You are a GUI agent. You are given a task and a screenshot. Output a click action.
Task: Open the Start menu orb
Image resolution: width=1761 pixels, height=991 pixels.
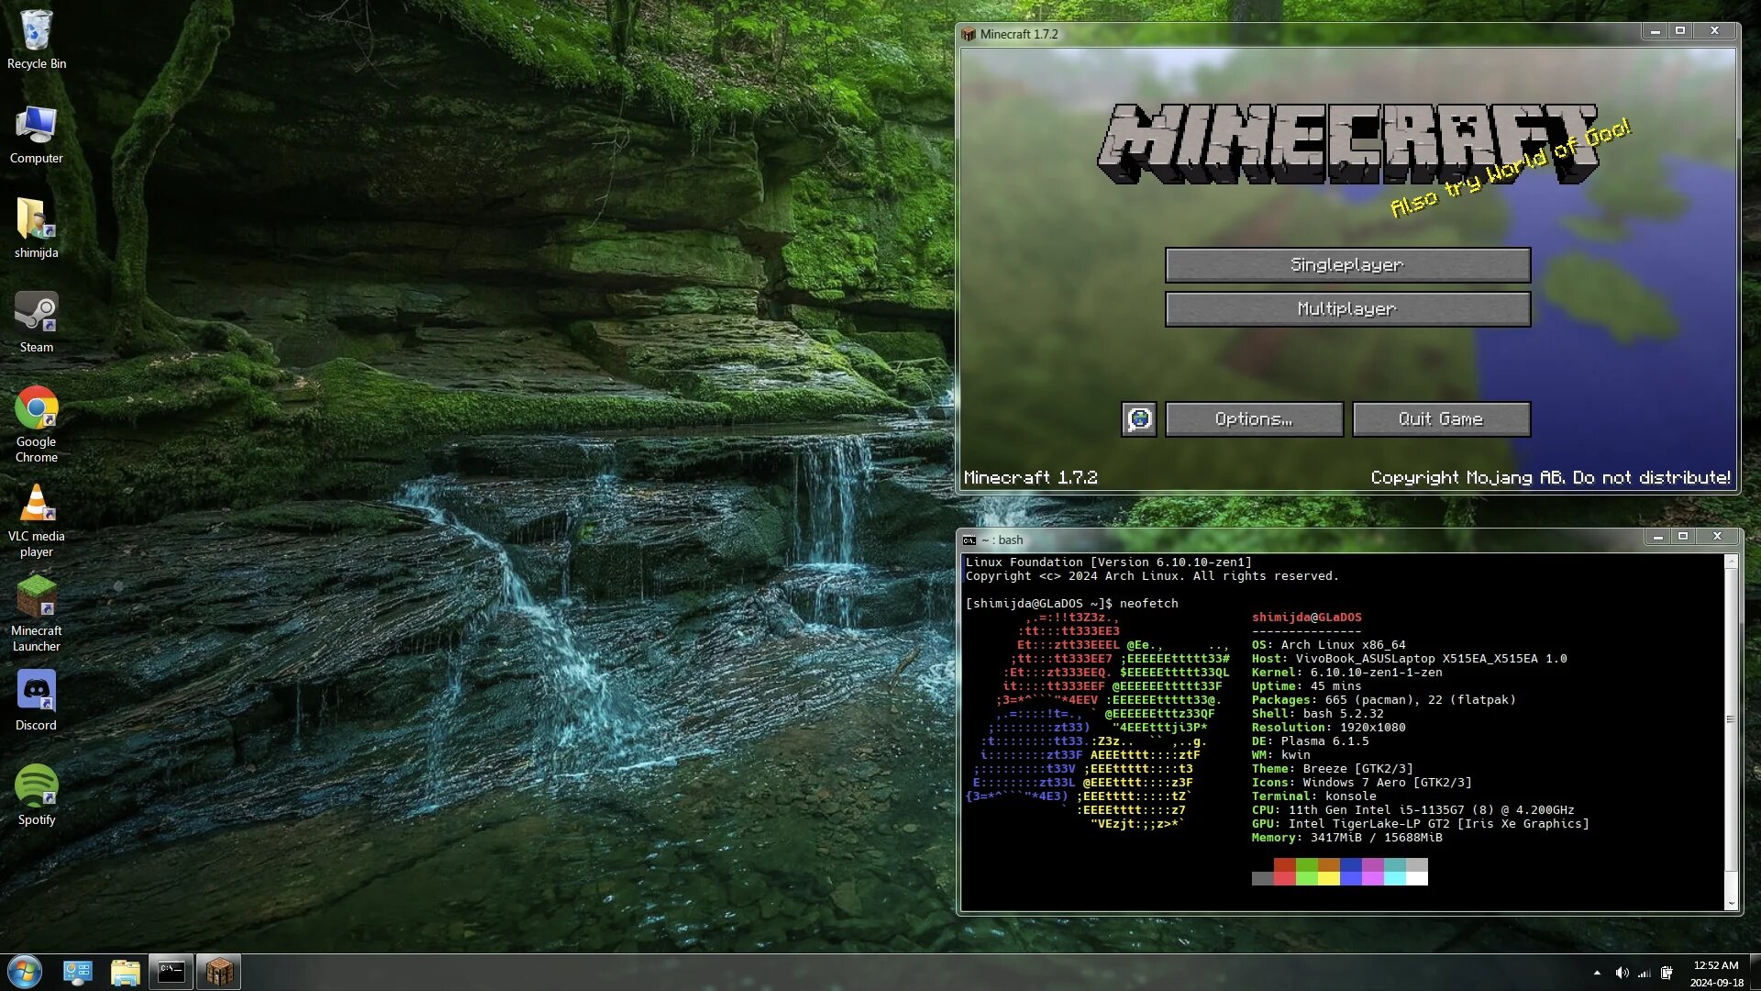tap(25, 972)
